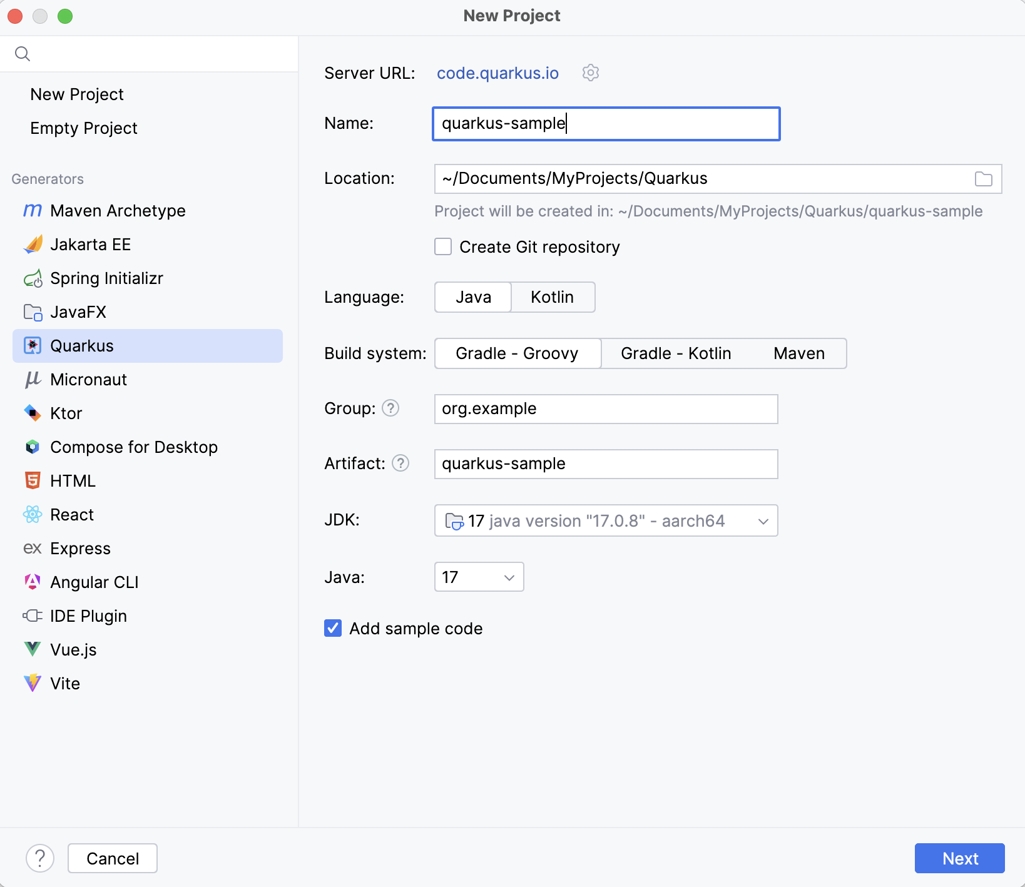
Task: Select New Project in sidebar
Action: 77,94
